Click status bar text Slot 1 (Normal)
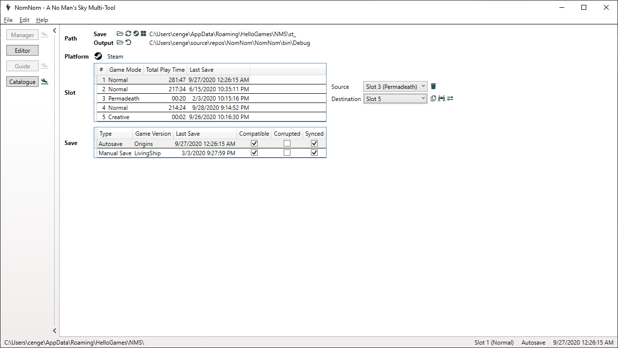Viewport: 618px width, 348px height. [x=494, y=343]
